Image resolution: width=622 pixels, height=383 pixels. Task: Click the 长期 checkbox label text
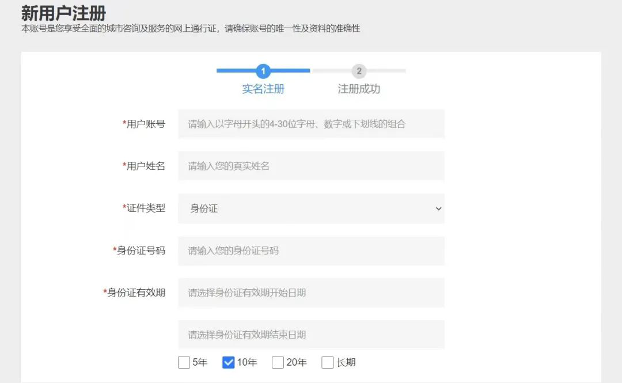coord(346,362)
